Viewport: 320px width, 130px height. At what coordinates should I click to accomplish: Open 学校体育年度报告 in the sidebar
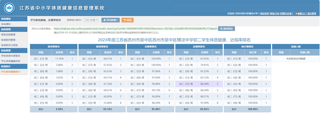tap(14, 56)
